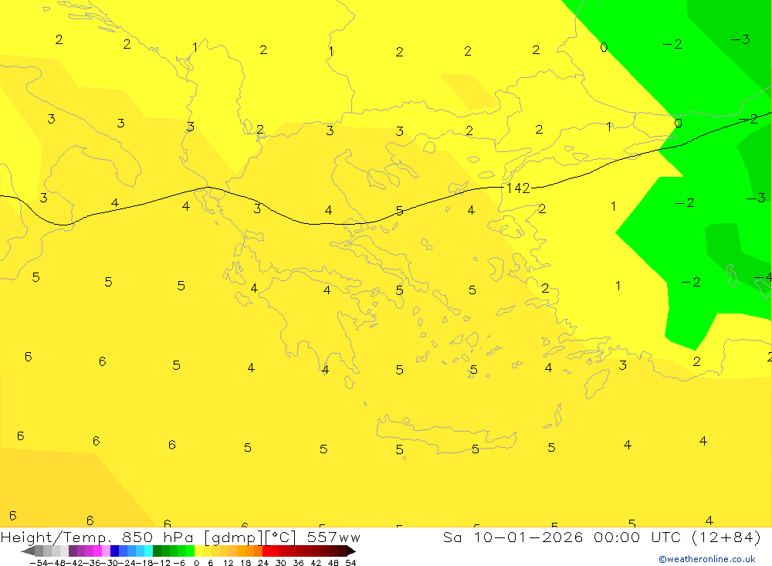772x566 pixels.
Task: Select the 'Height/Temp. 850 hPa' chart title
Action: coord(96,537)
